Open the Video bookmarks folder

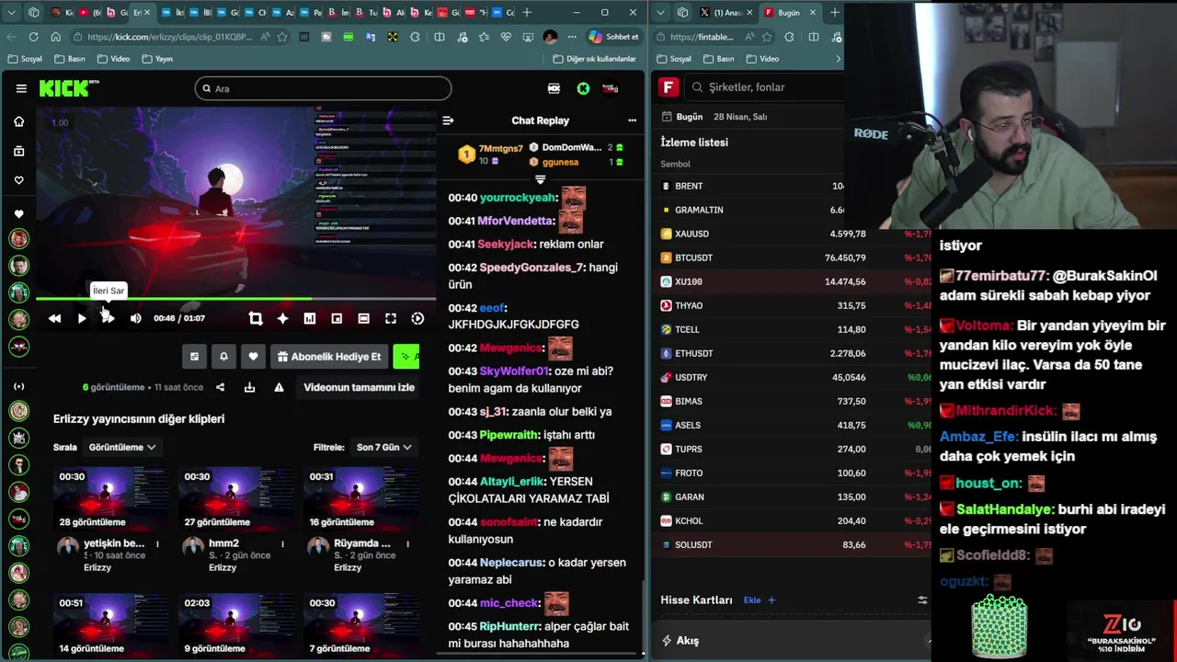pos(113,59)
